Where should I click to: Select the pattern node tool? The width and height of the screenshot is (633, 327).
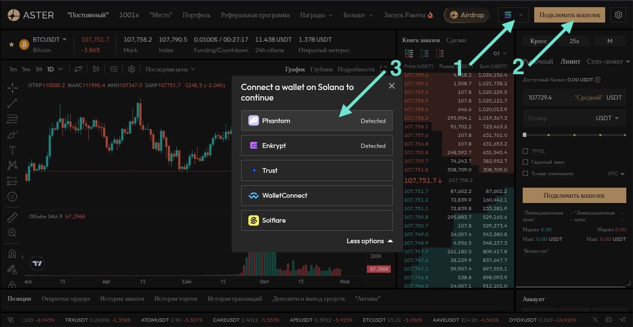pyautogui.click(x=12, y=165)
